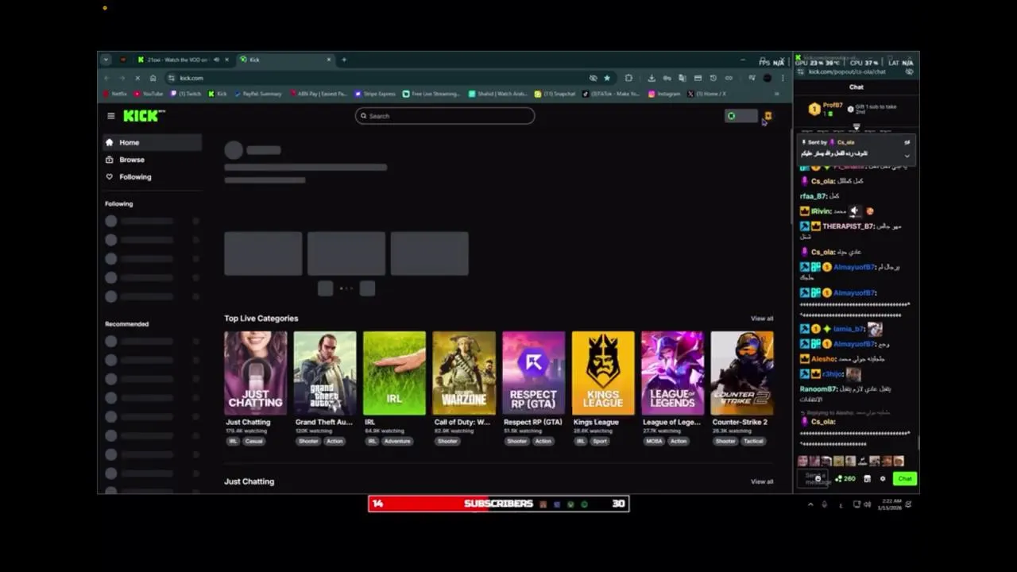The width and height of the screenshot is (1017, 572).
Task: Open the Just Chatting category thumbnail
Action: pos(256,373)
